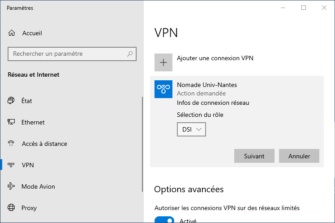The width and height of the screenshot is (335, 223).
Task: Click the Mode Avion airplane icon
Action: pos(12,186)
